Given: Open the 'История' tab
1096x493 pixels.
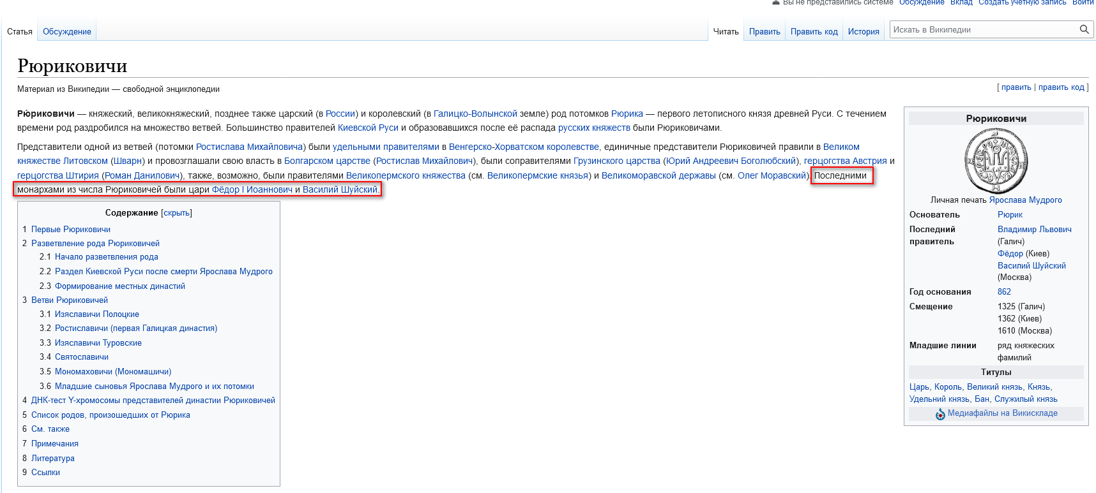Looking at the screenshot, I should [x=864, y=32].
